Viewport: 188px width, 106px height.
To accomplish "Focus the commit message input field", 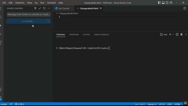I will point(29,14).
